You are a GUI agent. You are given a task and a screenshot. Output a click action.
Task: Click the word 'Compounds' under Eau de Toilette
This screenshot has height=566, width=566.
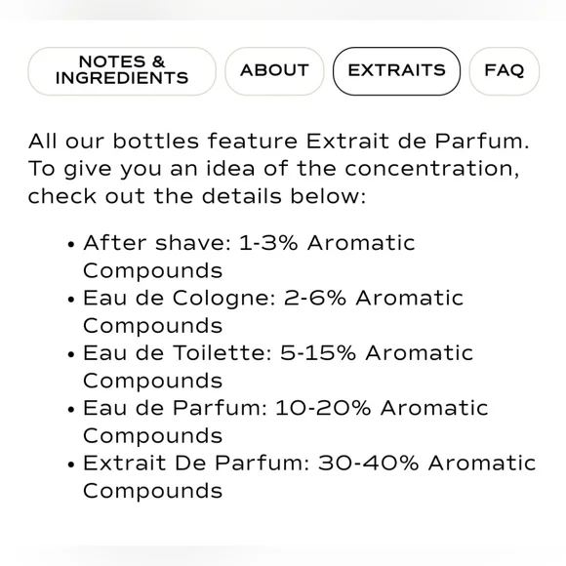point(152,381)
